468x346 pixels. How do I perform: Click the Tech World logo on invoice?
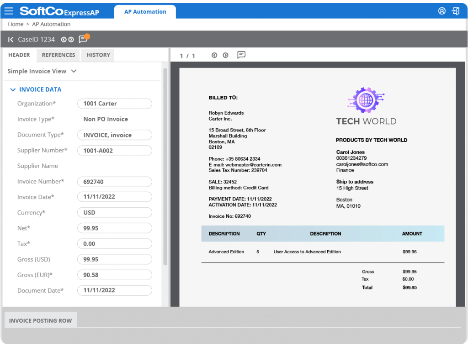coord(366,106)
